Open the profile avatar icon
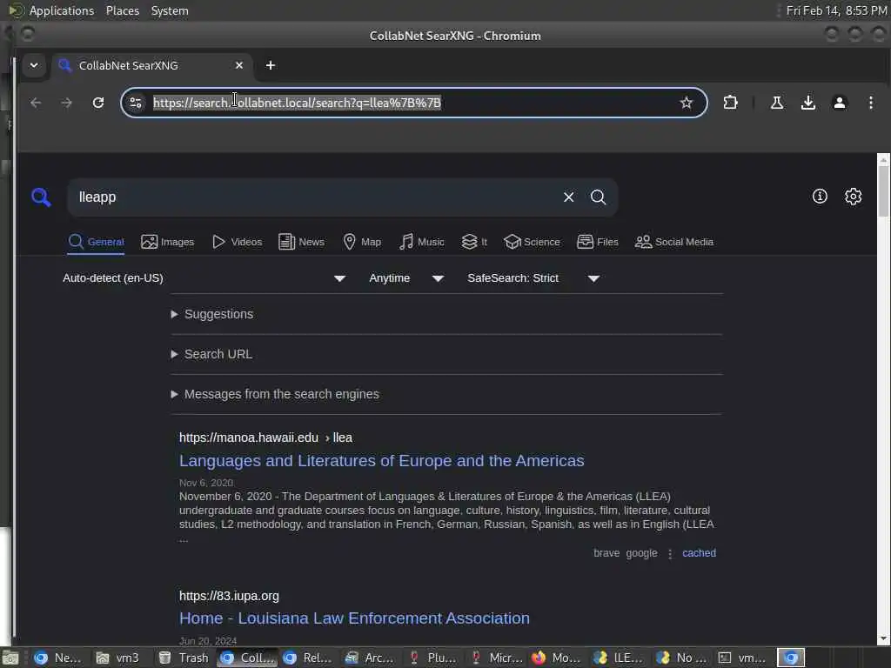Screen dimensions: 891x668 coord(840,103)
